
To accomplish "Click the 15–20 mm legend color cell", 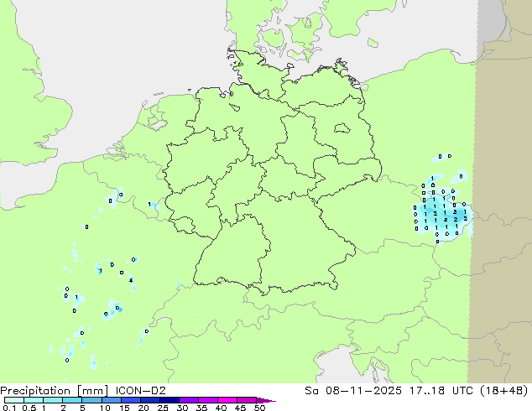I will pos(131,400).
